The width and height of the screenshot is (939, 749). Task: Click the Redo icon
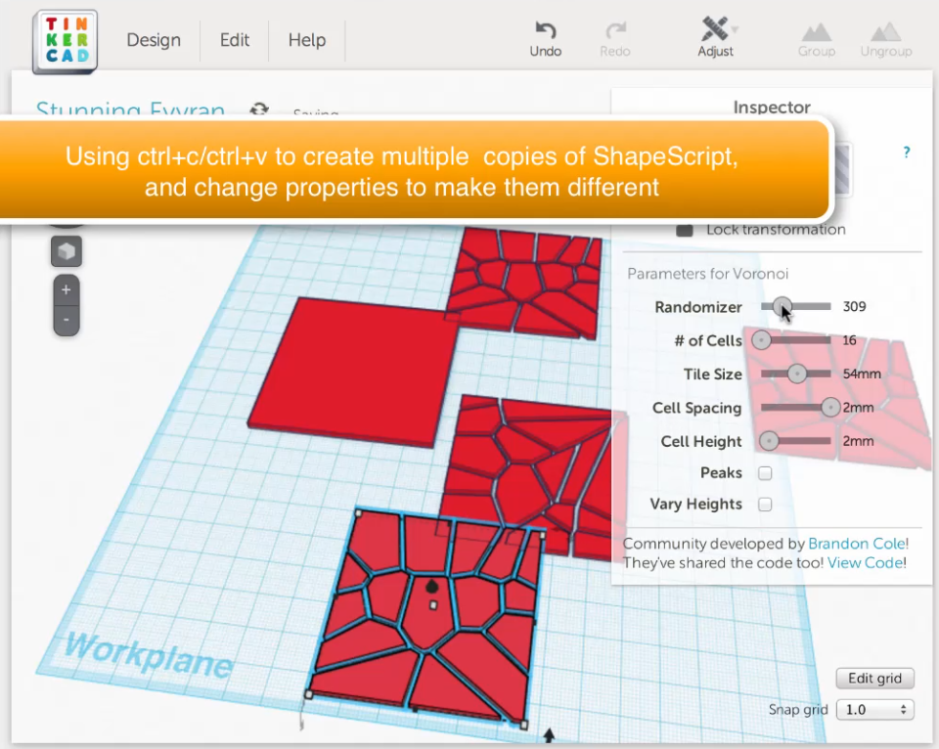[x=615, y=39]
